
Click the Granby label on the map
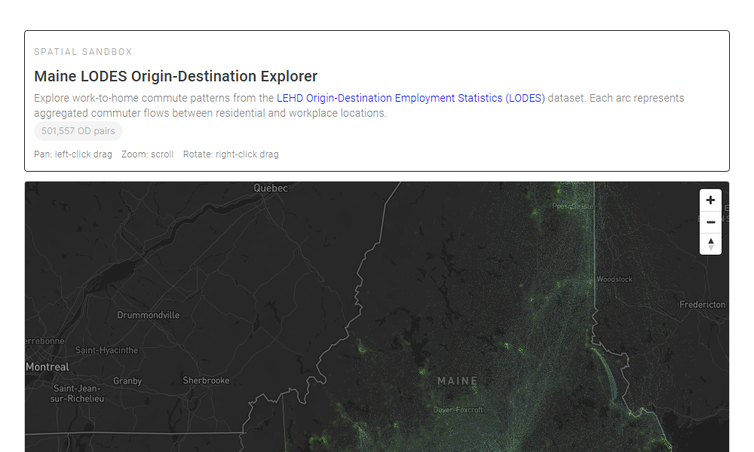click(127, 381)
